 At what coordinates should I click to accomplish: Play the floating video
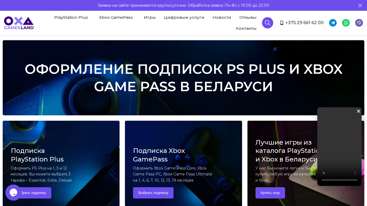(324, 173)
